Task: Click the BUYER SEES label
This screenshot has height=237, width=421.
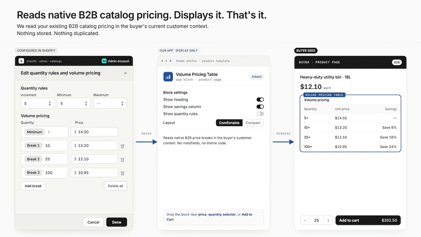Action: coord(306,50)
